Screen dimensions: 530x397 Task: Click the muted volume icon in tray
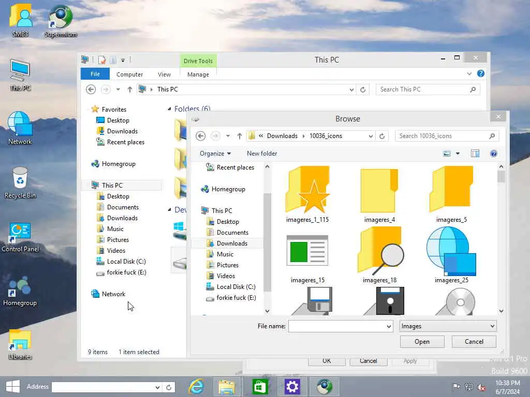coord(481,387)
